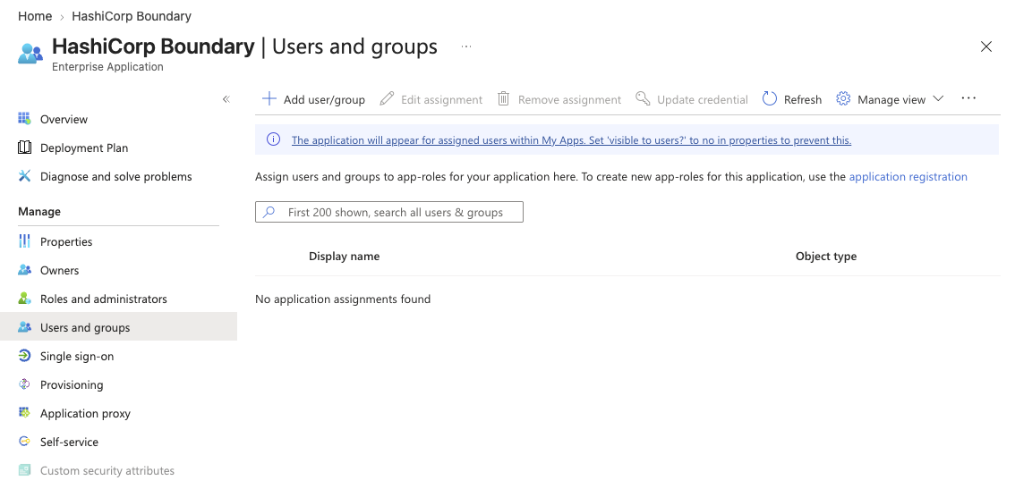Open Owners in the sidebar
Image resolution: width=1015 pixels, height=489 pixels.
(x=60, y=270)
